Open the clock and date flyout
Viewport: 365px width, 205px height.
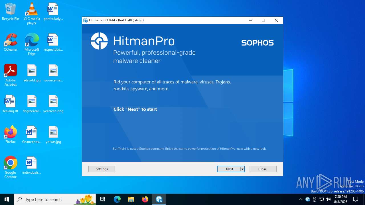coord(340,199)
